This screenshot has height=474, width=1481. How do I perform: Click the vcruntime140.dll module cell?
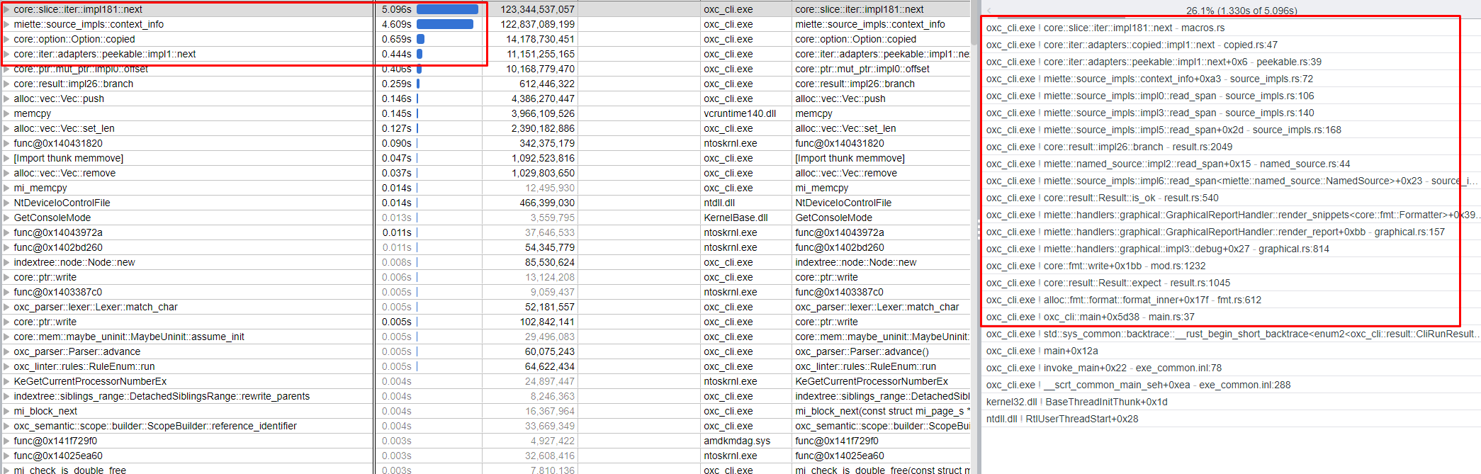[x=740, y=113]
